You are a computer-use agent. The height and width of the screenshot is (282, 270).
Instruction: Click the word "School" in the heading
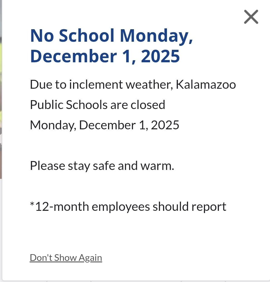(x=87, y=36)
